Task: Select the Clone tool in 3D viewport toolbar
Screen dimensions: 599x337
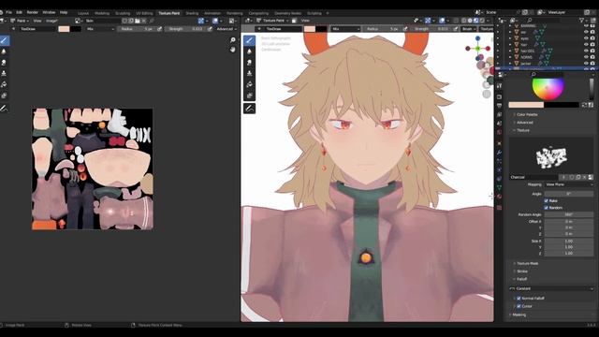Action: (250, 73)
